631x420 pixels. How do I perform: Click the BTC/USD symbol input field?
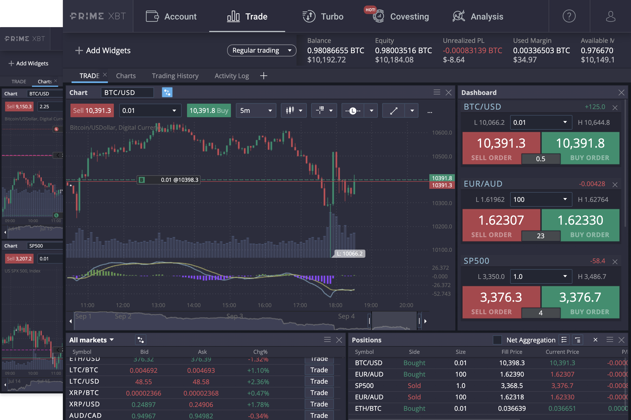tap(127, 93)
